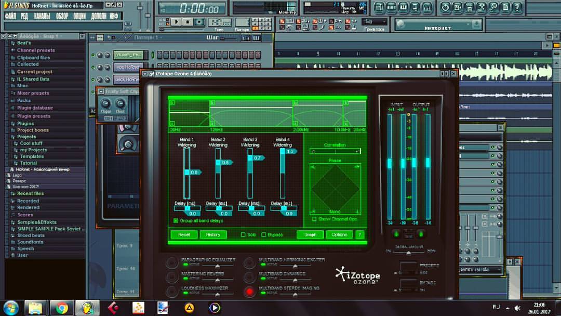
Task: Click the Reset button in Ozone
Action: click(184, 234)
